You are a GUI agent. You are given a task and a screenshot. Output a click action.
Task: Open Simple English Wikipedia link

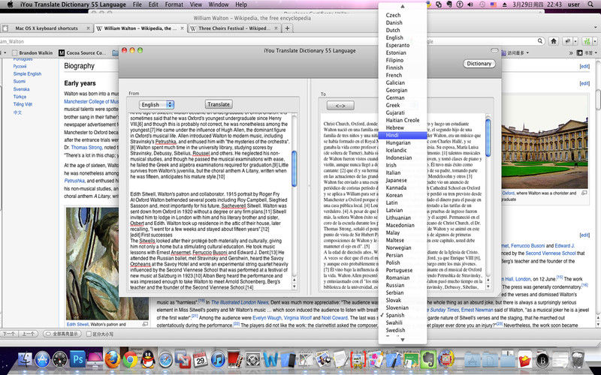point(27,73)
